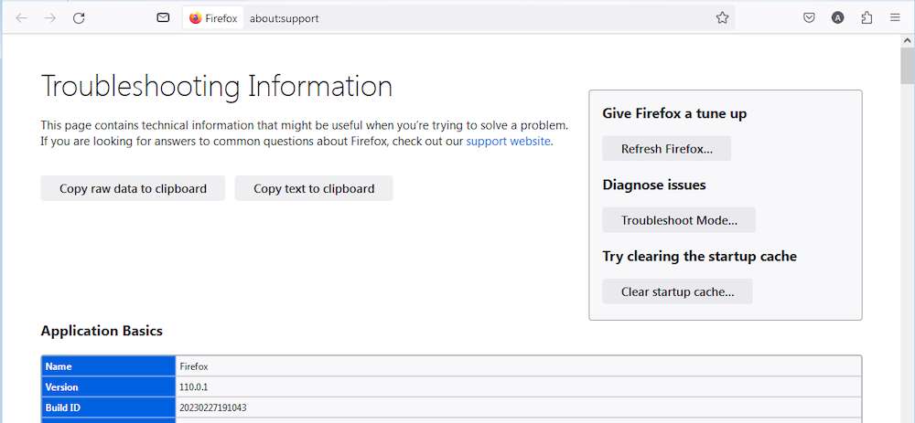The image size is (915, 423).
Task: Click the Try clearing the startup cache heading
Action: click(700, 257)
